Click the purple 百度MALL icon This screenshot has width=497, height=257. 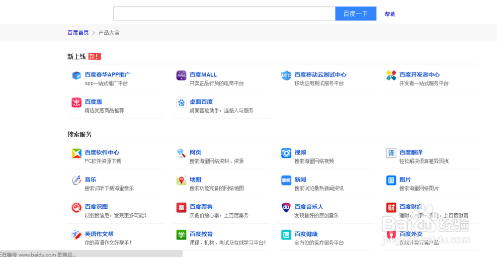181,76
